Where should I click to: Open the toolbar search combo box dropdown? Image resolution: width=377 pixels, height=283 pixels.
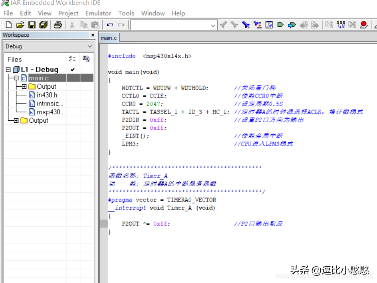pos(213,25)
